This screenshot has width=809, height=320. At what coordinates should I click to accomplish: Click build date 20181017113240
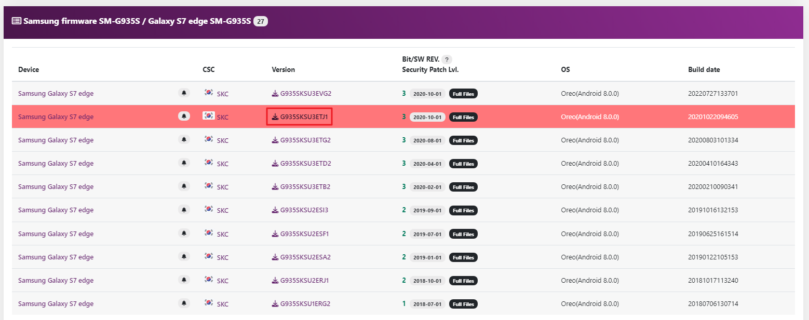pos(713,281)
